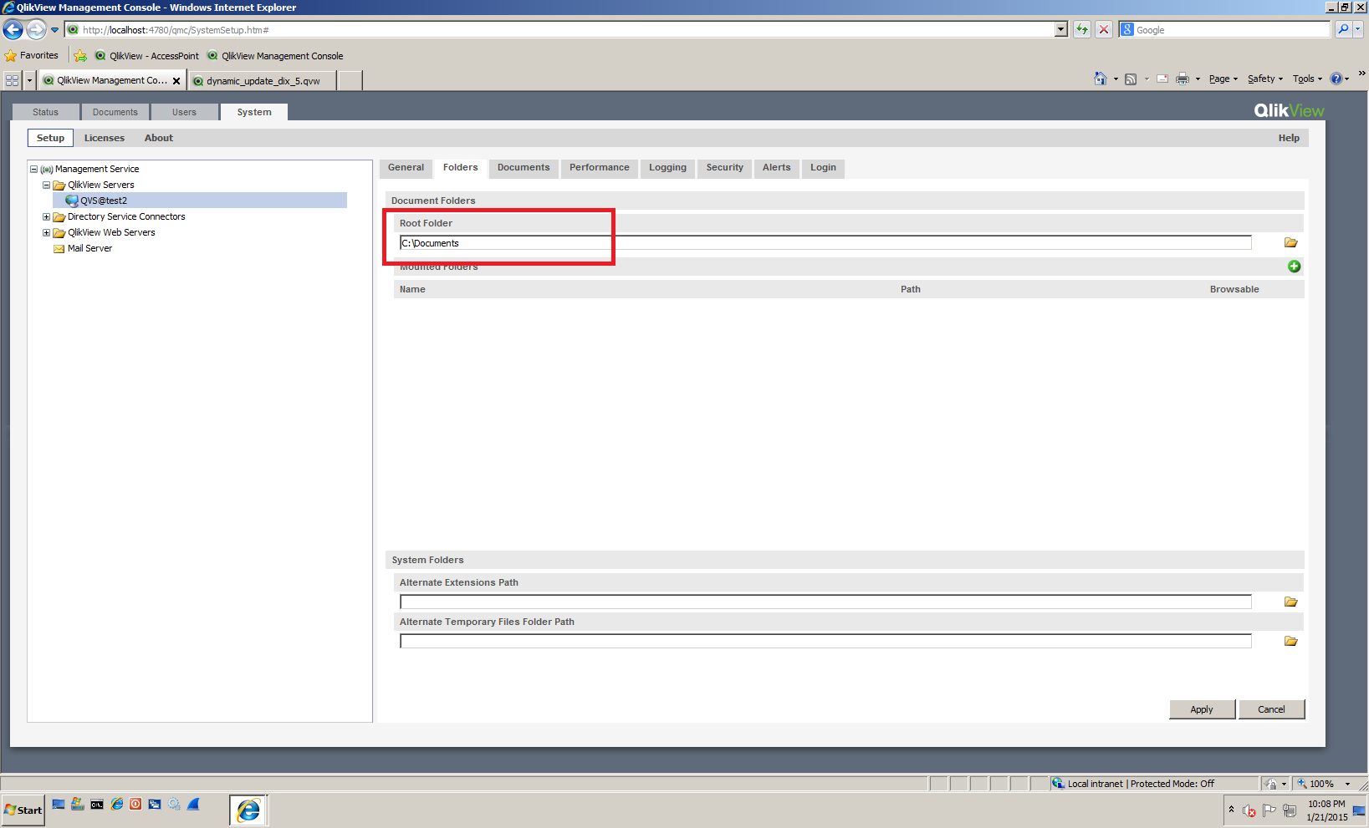Close the QlikView Management Console browser tab
Viewport: 1369px width, 828px height.
[x=176, y=81]
